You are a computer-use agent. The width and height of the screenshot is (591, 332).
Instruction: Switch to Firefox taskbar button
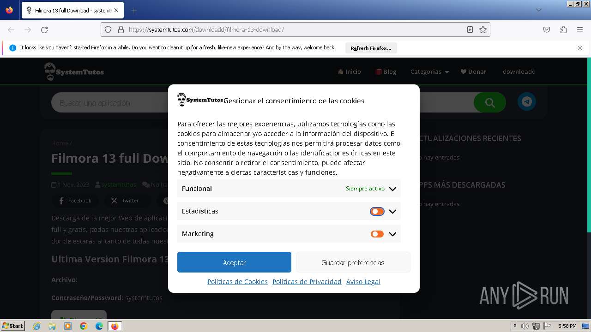point(115,326)
